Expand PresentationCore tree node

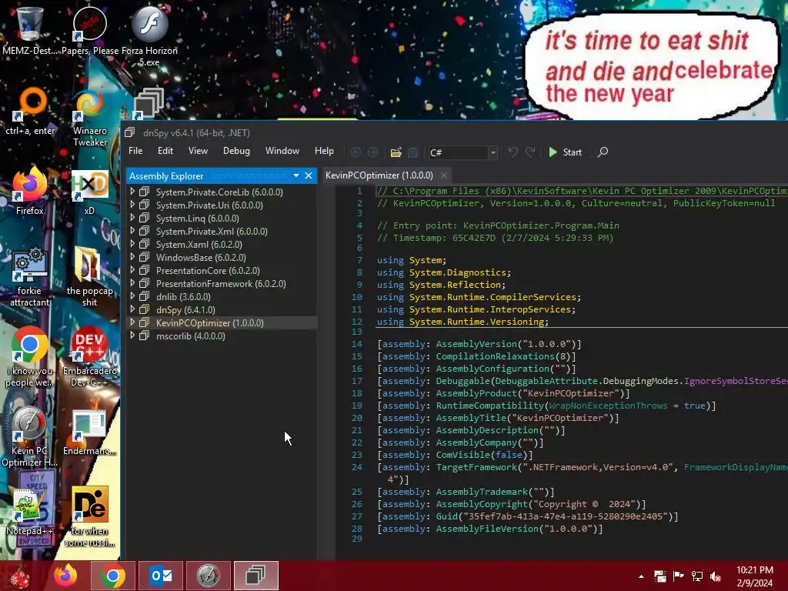tap(132, 270)
